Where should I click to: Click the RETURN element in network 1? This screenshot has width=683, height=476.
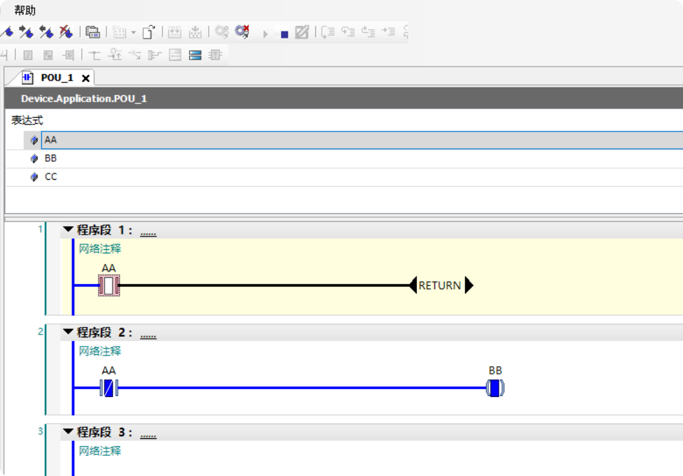[x=440, y=286]
